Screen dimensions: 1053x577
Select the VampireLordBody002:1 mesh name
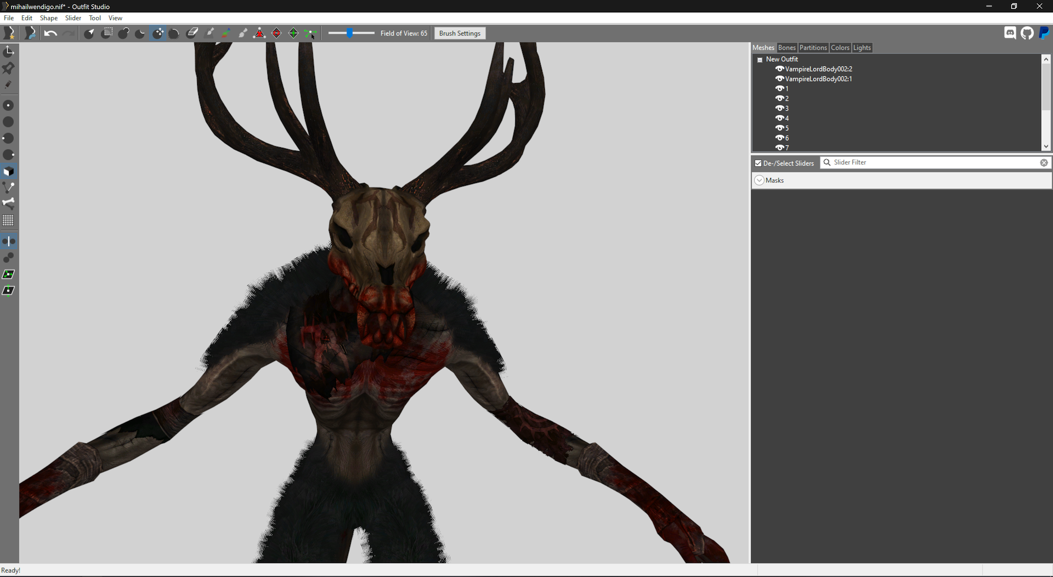click(818, 79)
